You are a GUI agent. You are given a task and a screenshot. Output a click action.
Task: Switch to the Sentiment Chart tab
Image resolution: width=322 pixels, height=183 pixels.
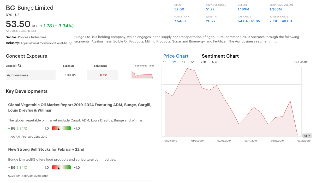(x=220, y=56)
